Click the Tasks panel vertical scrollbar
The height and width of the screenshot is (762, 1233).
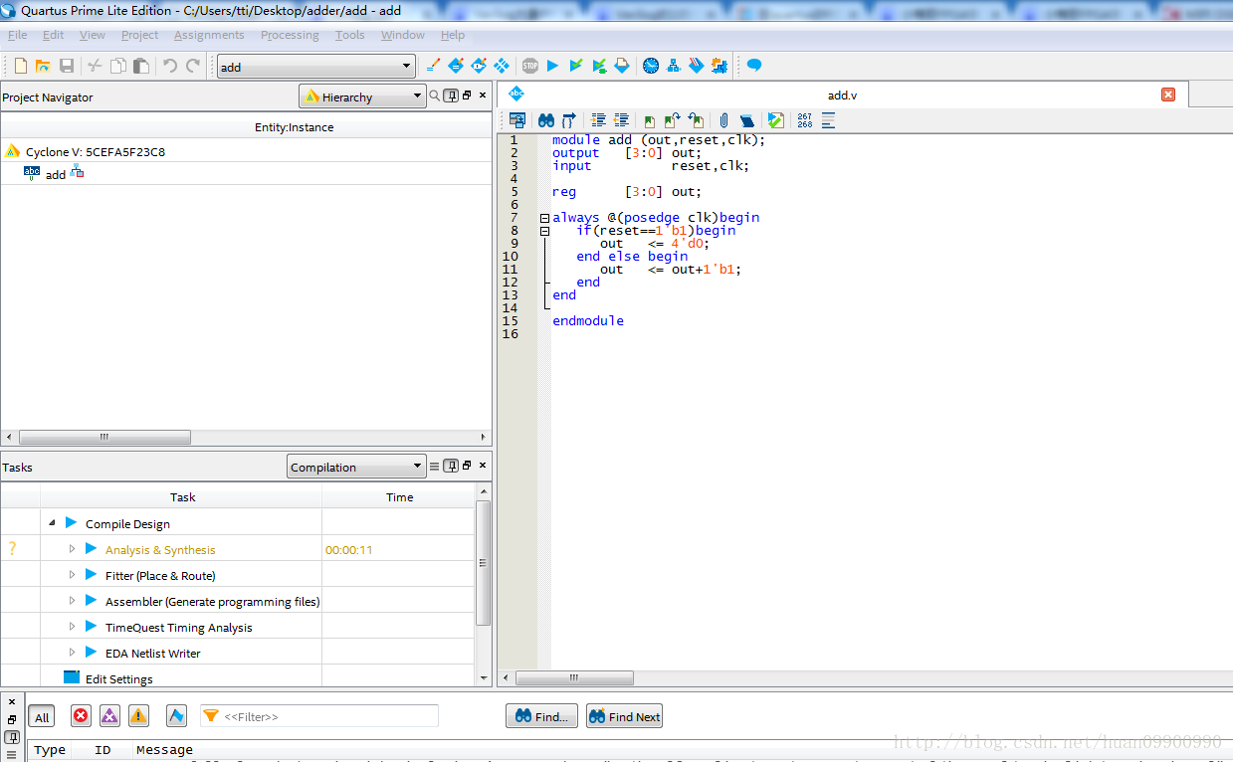pyautogui.click(x=484, y=562)
